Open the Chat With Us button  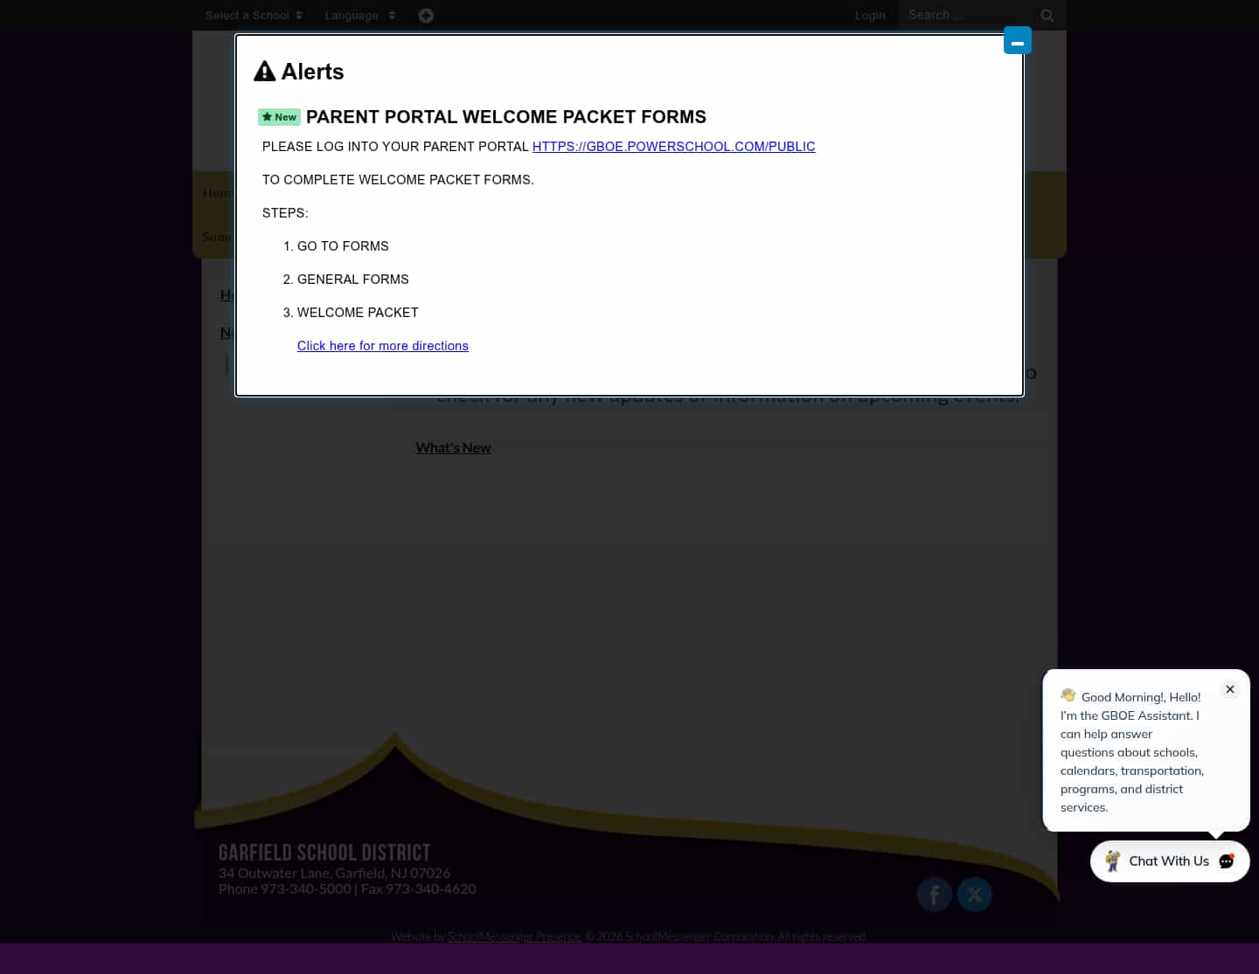click(x=1170, y=861)
